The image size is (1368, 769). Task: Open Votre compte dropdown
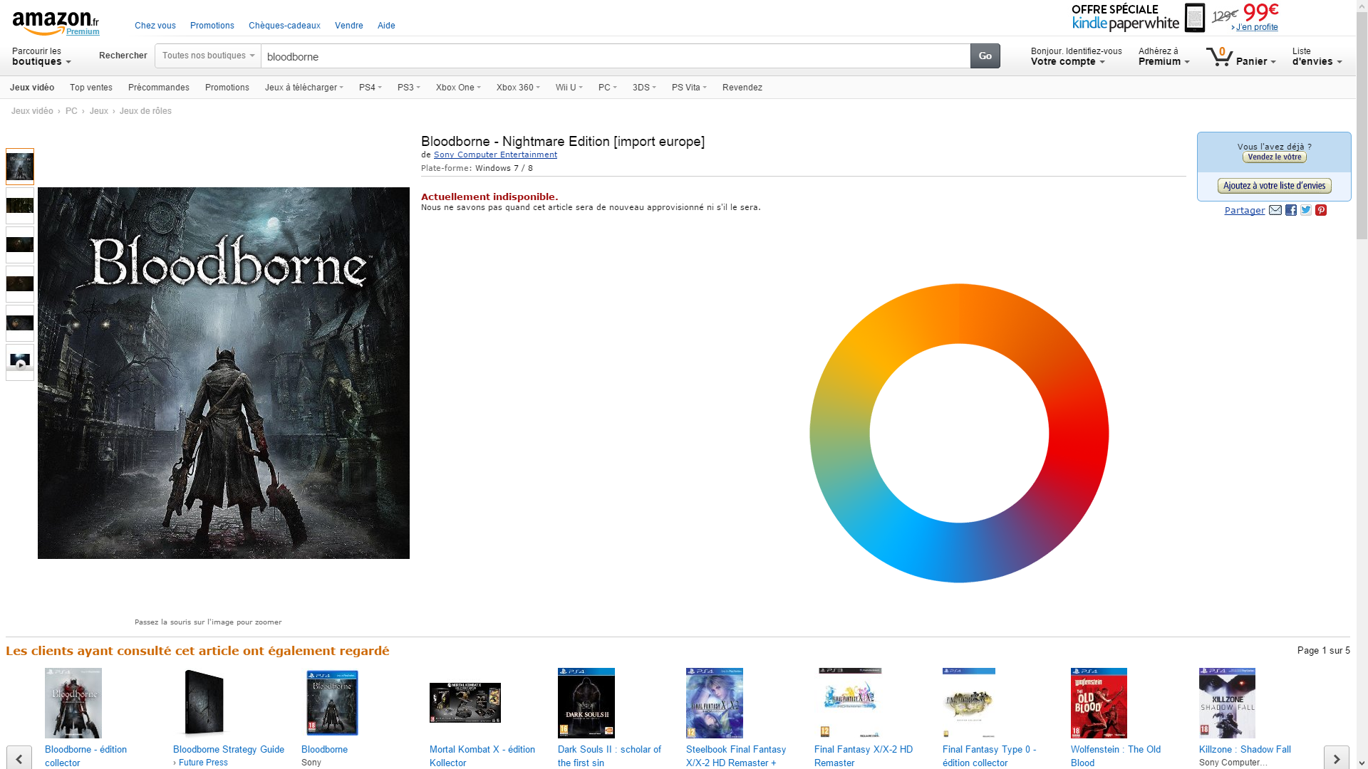pos(1076,56)
